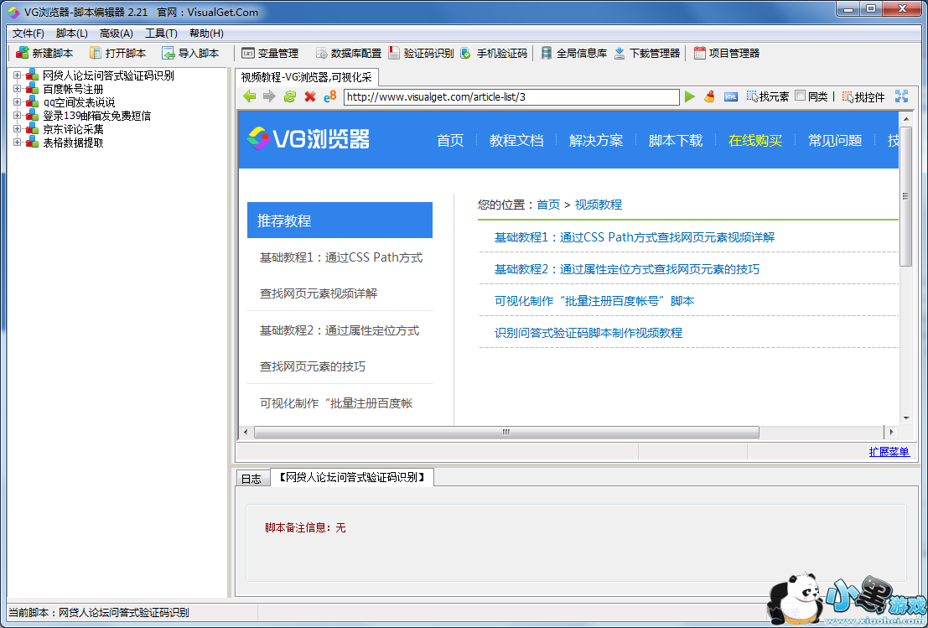Select 表格数据提取 script in tree
Image resolution: width=928 pixels, height=628 pixels.
[73, 142]
